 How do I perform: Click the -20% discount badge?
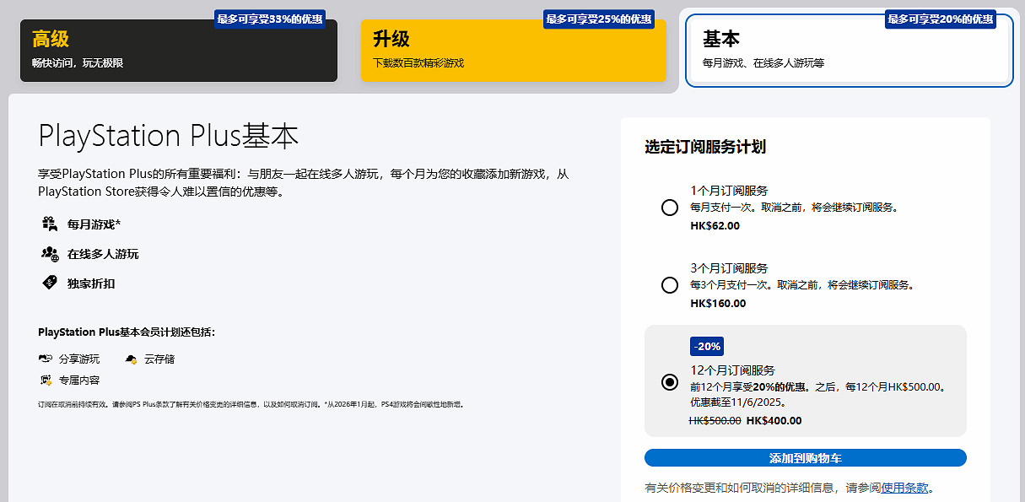706,346
